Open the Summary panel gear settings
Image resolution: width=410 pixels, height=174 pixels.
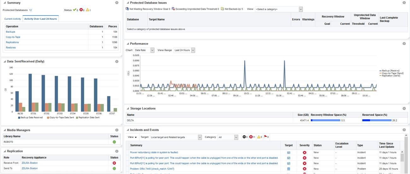tap(117, 3)
